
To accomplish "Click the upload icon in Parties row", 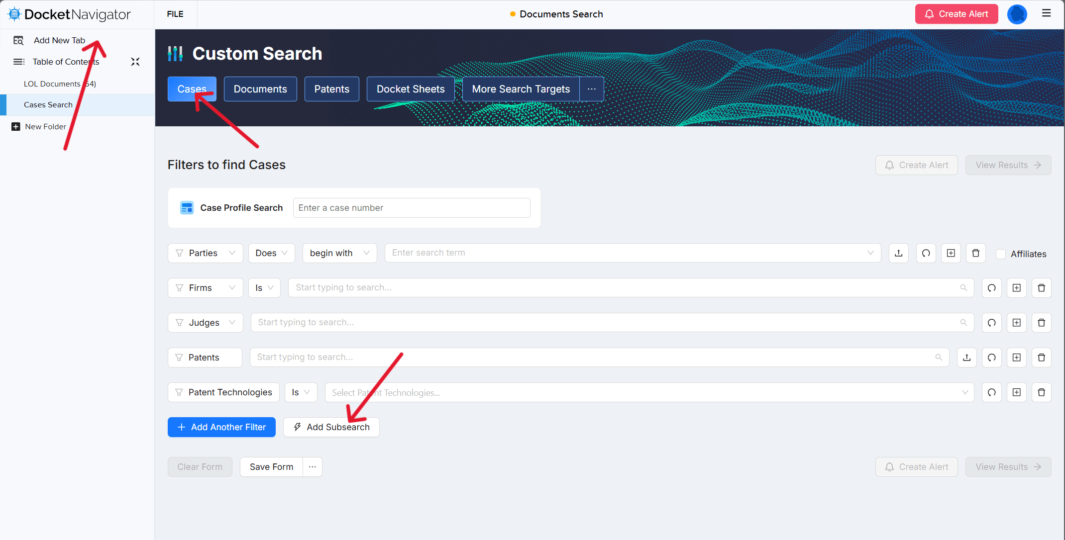I will click(898, 253).
